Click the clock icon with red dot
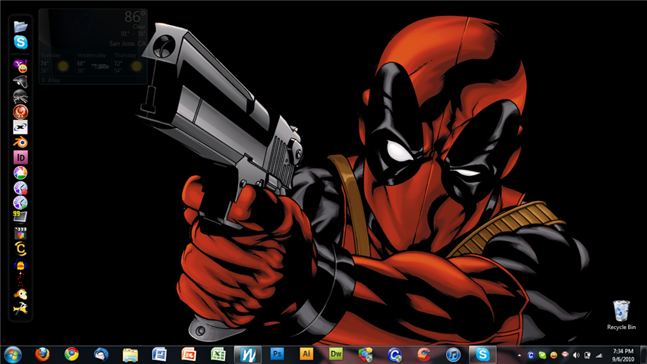 pos(20,188)
